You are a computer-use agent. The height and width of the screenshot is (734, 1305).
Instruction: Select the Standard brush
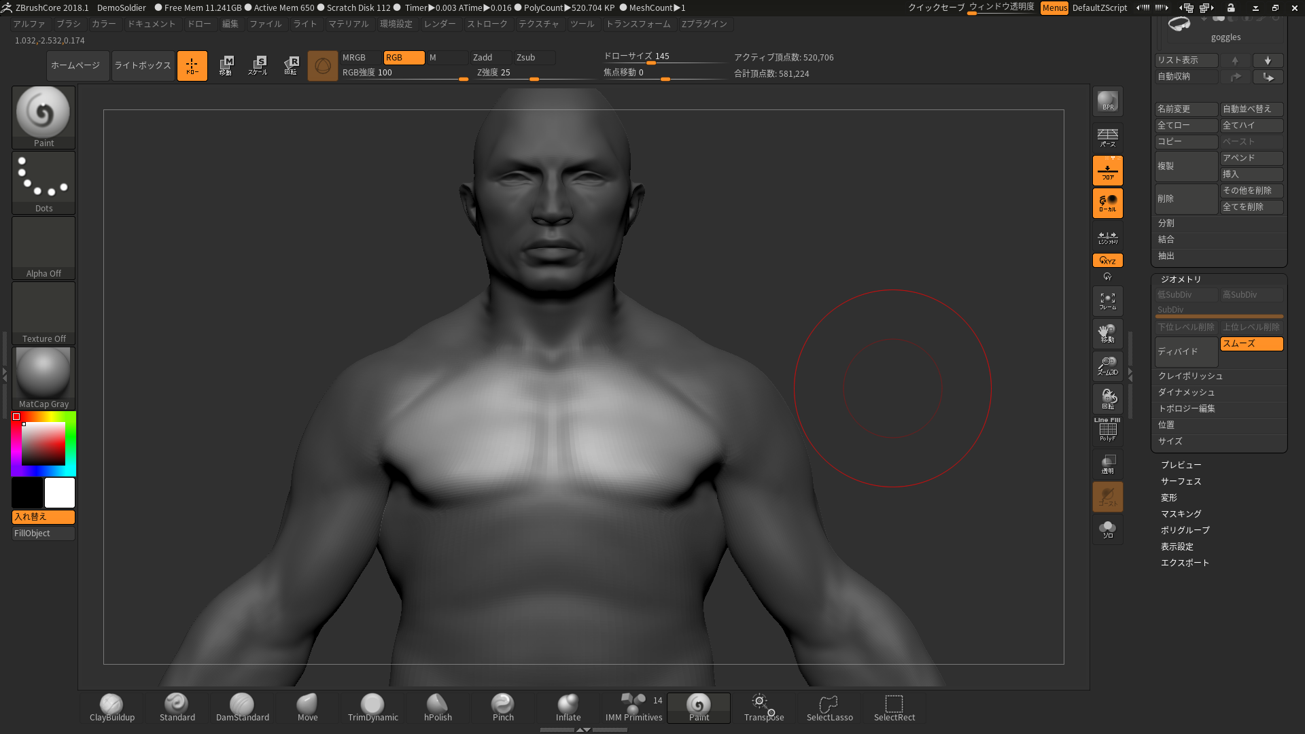177,707
